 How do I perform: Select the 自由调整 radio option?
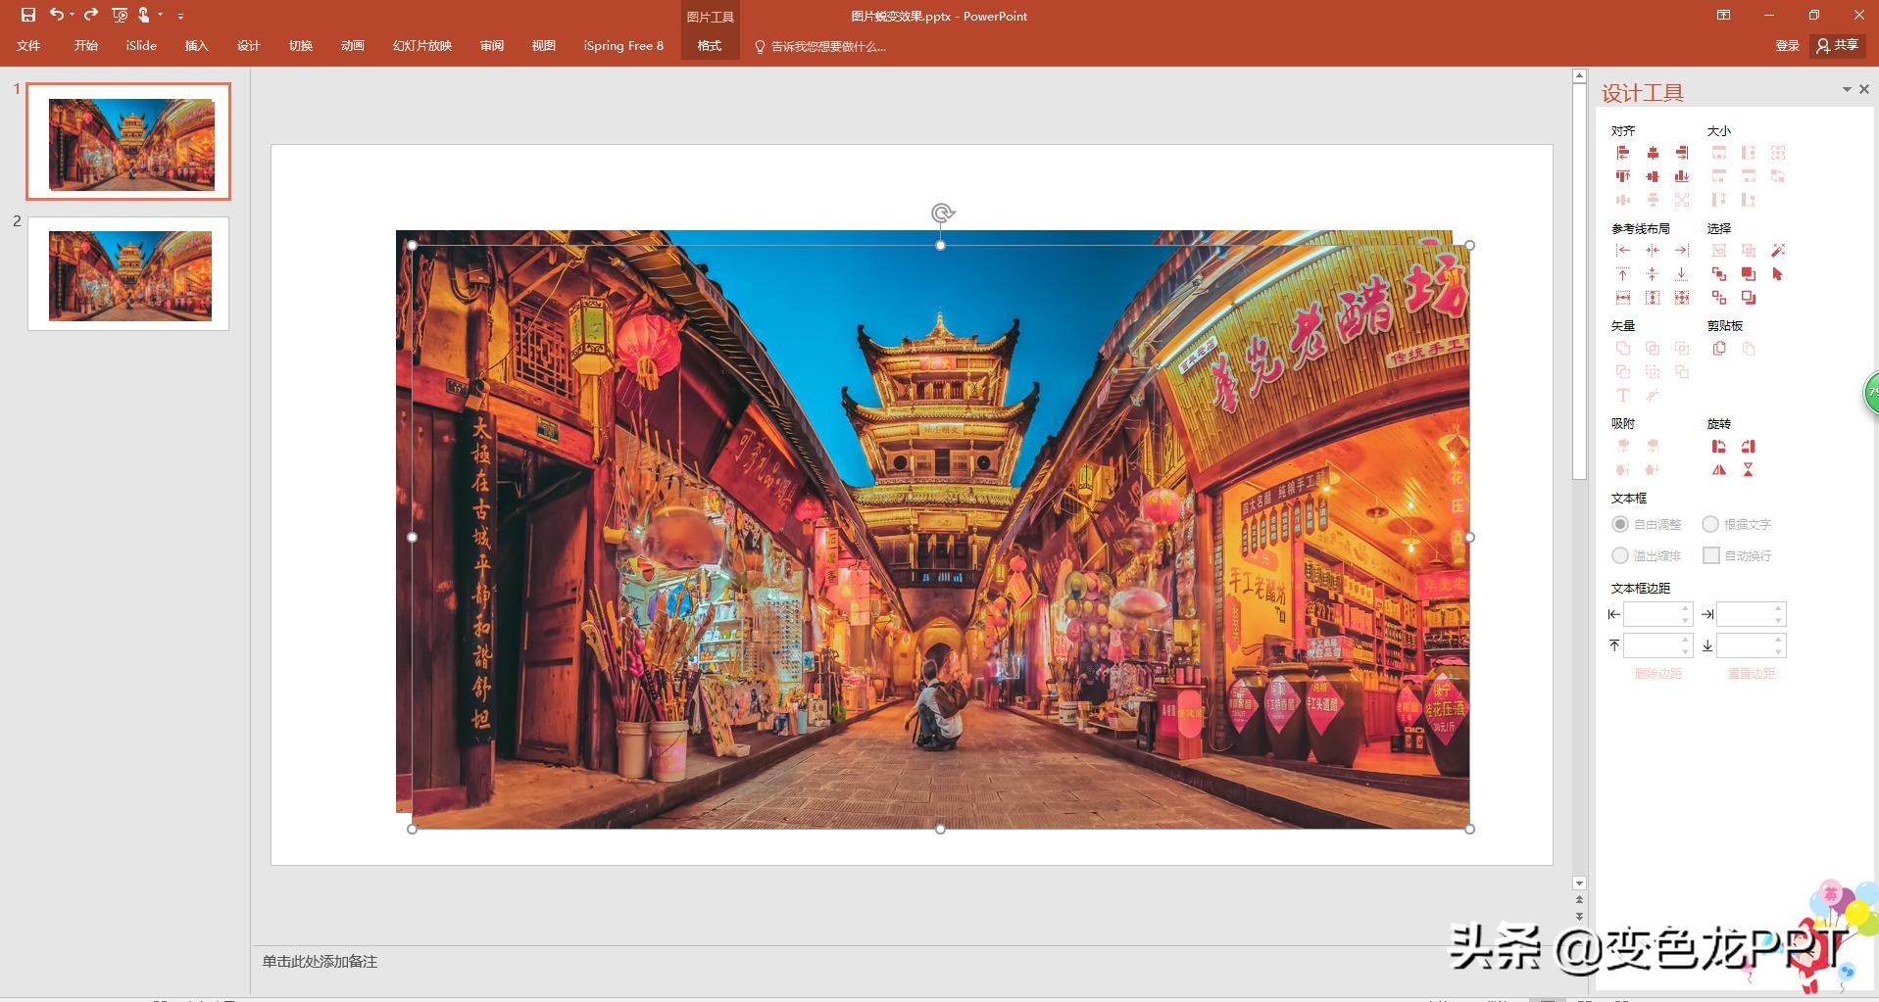tap(1620, 524)
